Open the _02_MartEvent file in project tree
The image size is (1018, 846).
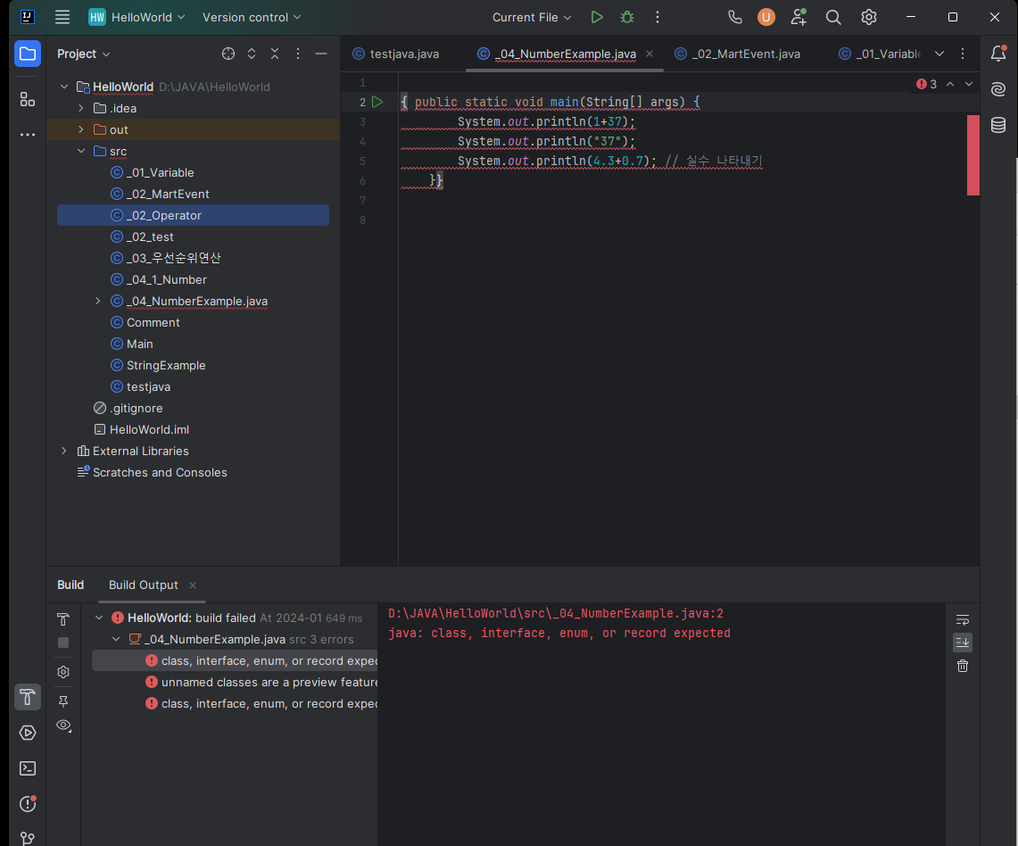(168, 194)
